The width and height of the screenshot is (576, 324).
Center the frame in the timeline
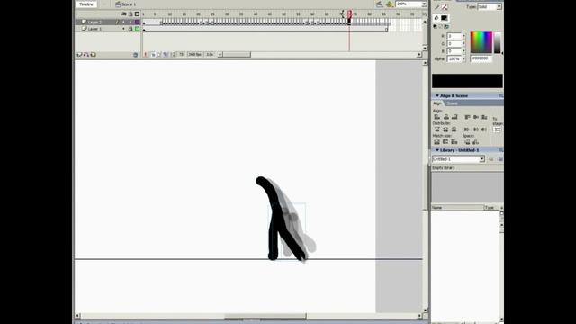(x=146, y=54)
